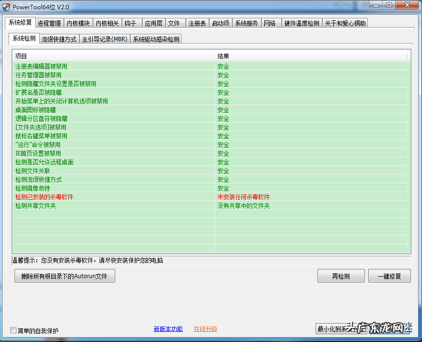
Task: Click the PowerTool shield icon in title bar
Action: pyautogui.click(x=7, y=7)
